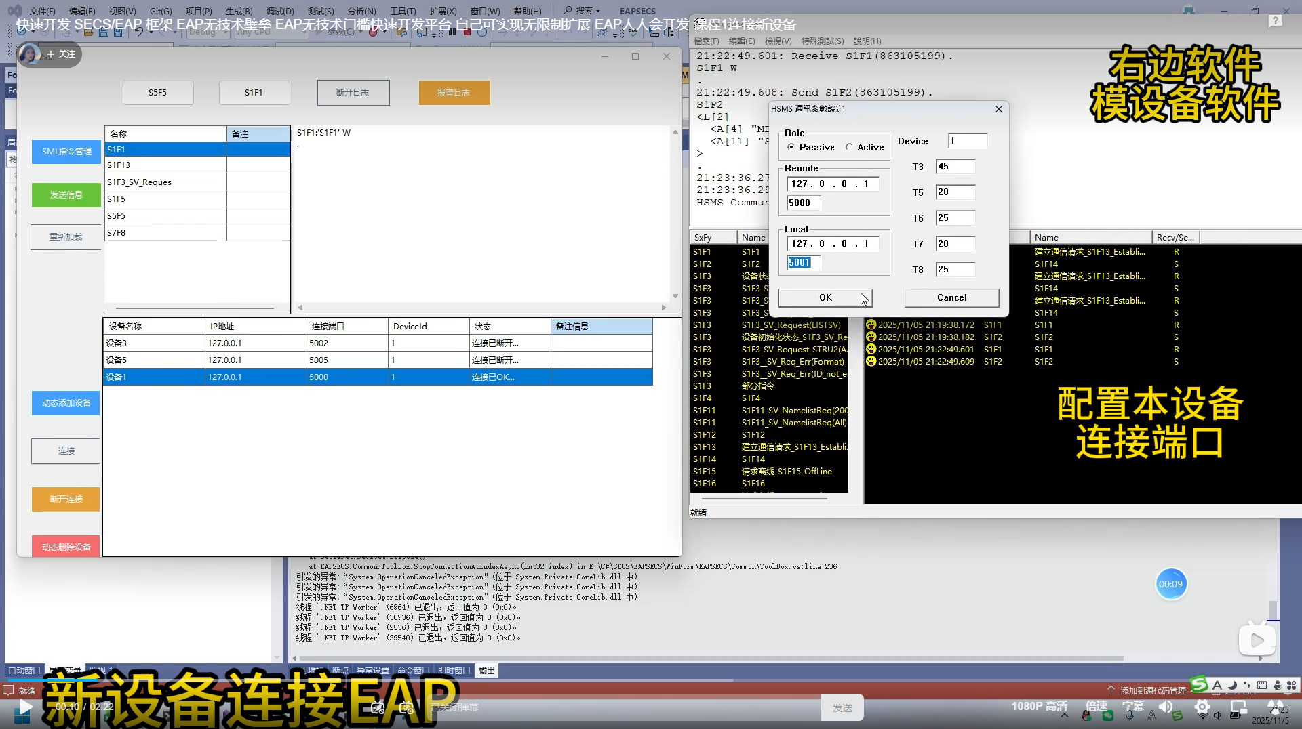Open Sogou soft keyboard icon
The width and height of the screenshot is (1302, 729).
1262,686
